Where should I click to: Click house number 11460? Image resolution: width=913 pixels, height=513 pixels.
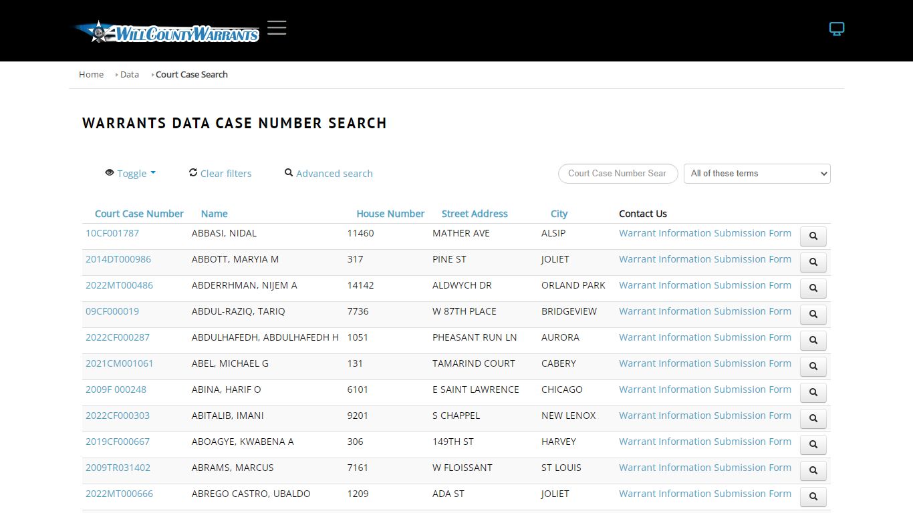pyautogui.click(x=361, y=233)
